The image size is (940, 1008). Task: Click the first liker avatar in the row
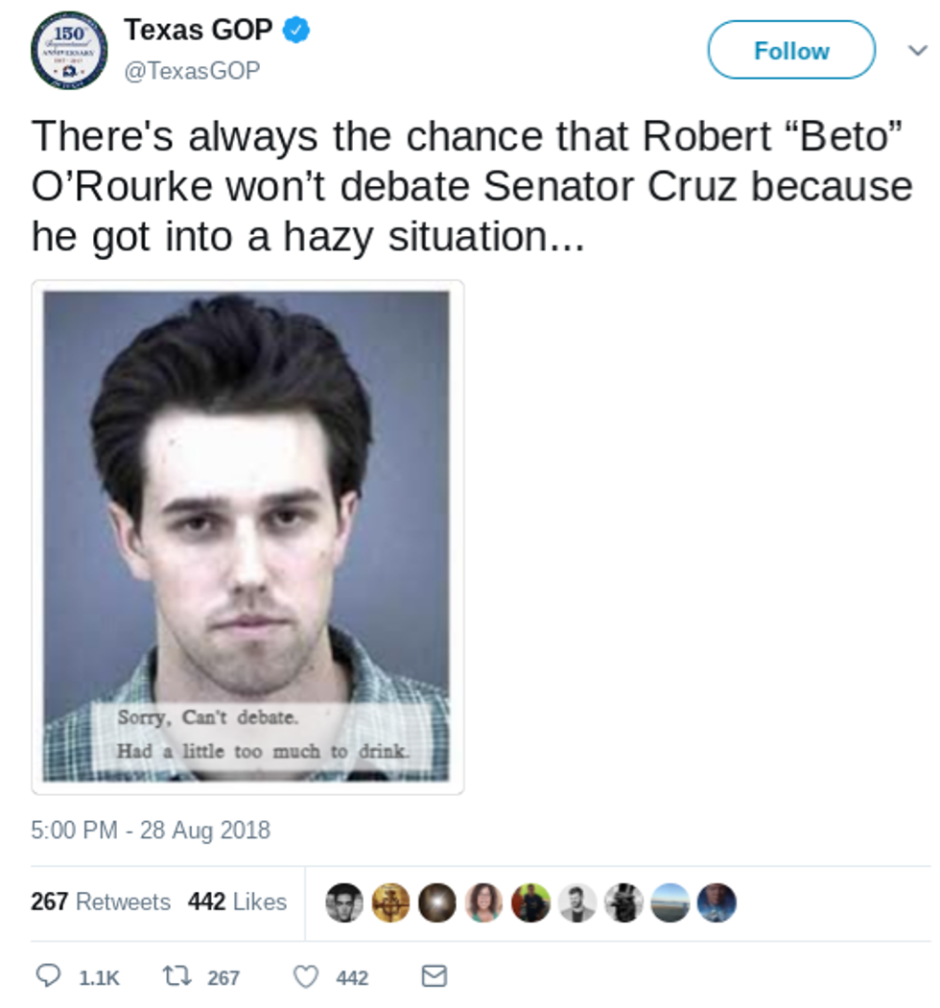point(344,903)
